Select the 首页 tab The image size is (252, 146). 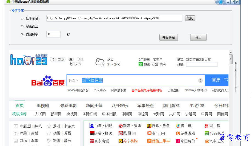pyautogui.click(x=20, y=106)
